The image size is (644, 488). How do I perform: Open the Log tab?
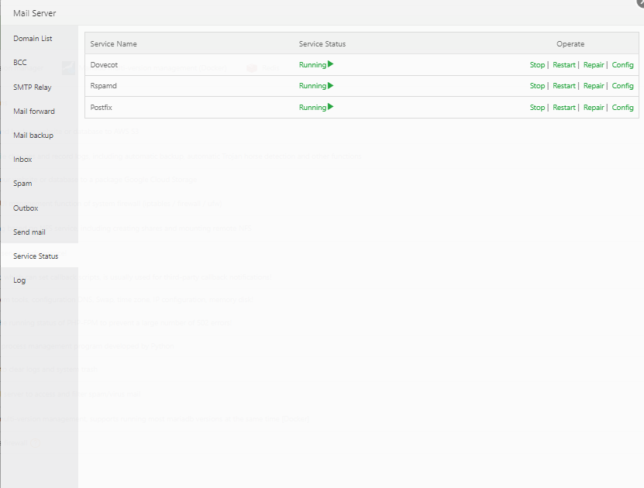pyautogui.click(x=39, y=280)
